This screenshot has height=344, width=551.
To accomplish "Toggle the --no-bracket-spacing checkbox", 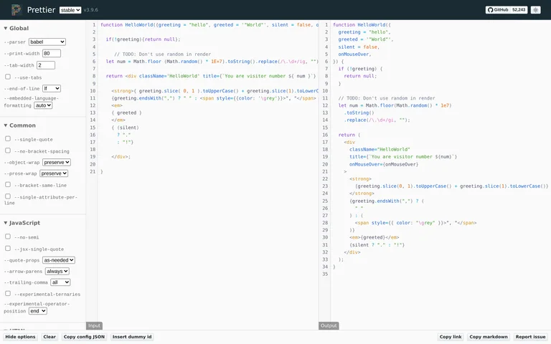I will [x=8, y=150].
